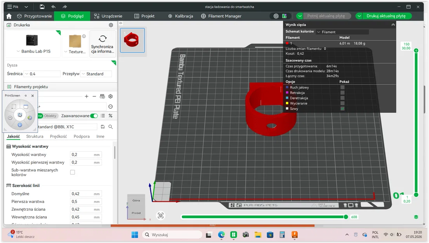Image resolution: width=429 pixels, height=243 pixels.
Task: Click the green plus at top of layer slider
Action: coord(416,51)
